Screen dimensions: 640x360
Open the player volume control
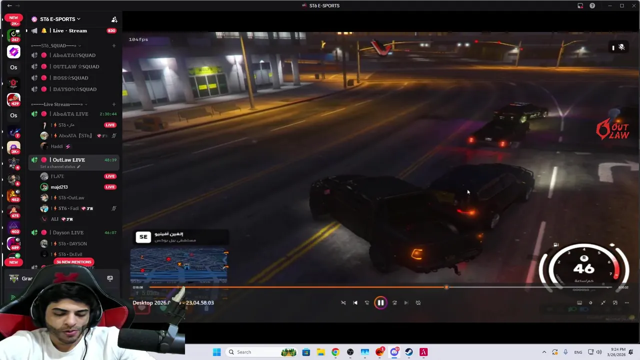[x=590, y=302]
